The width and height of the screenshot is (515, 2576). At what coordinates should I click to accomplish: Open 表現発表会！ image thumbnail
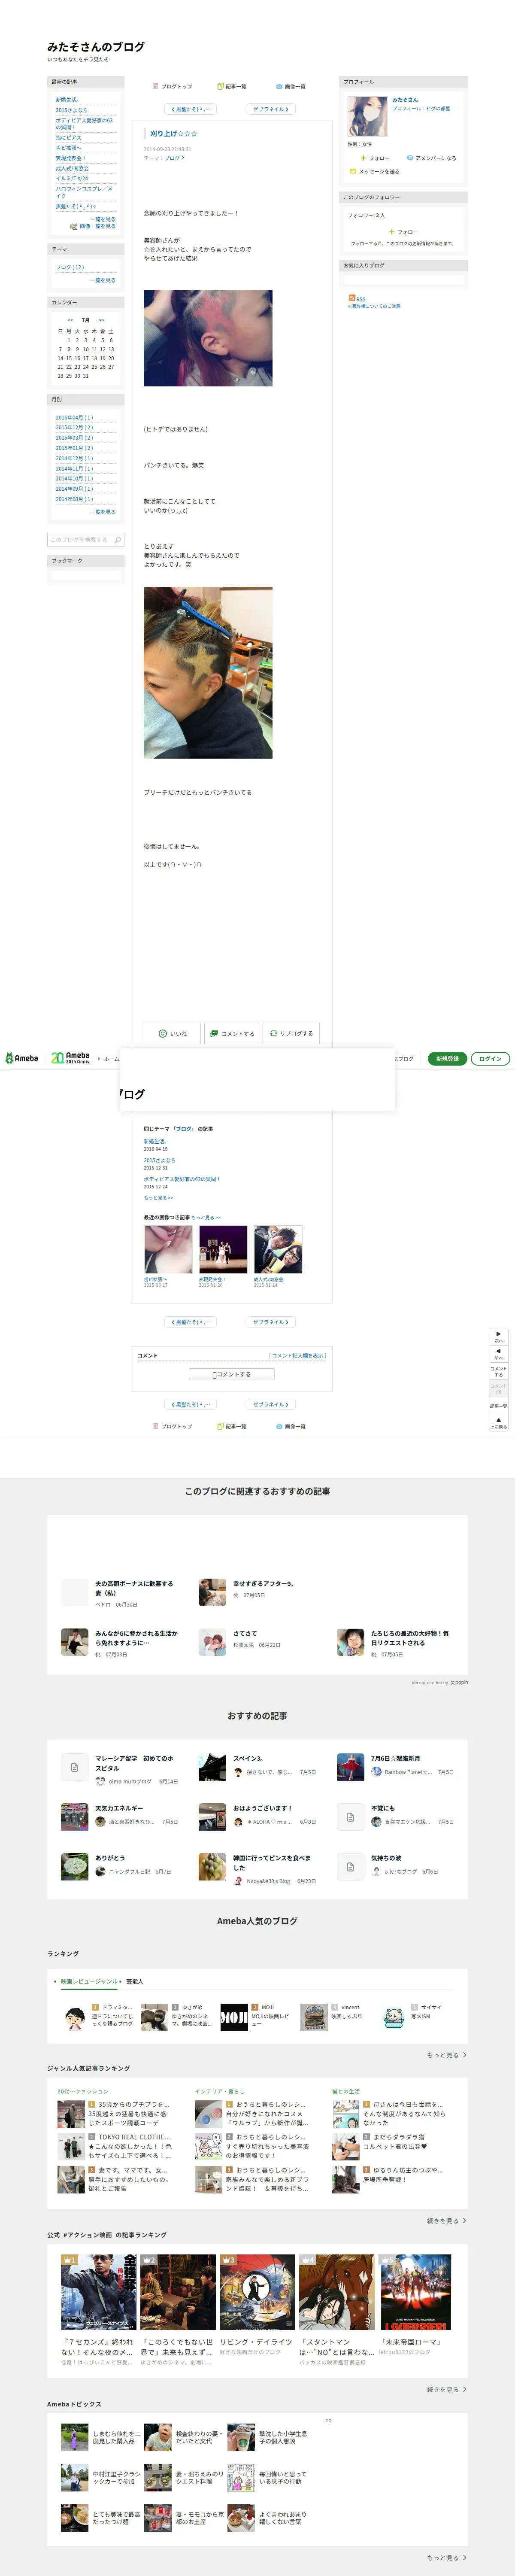click(x=223, y=1250)
